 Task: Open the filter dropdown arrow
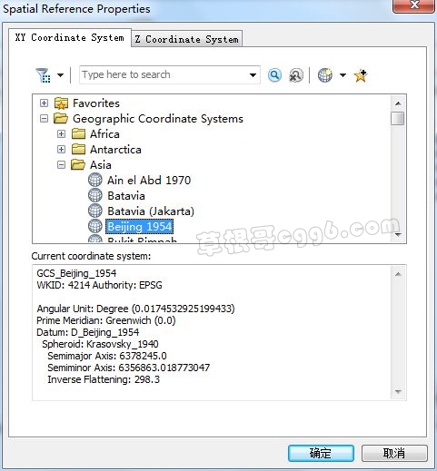pyautogui.click(x=61, y=75)
